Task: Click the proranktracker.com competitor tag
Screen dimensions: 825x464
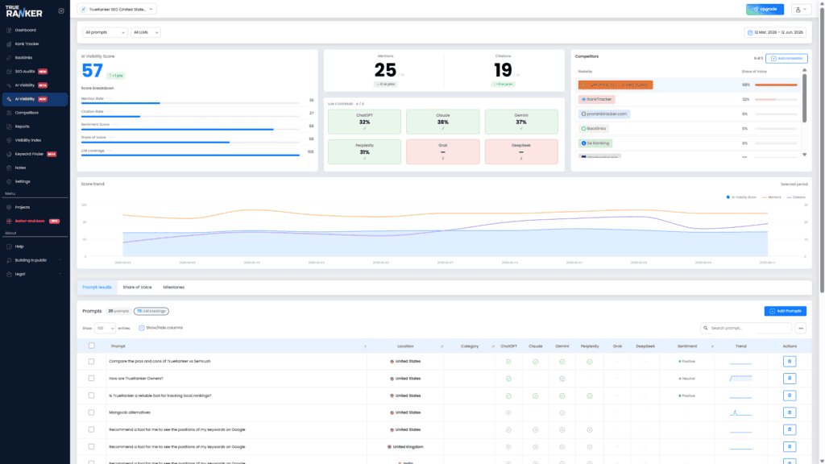Action: 604,114
